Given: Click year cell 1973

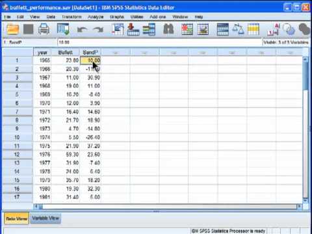Looking at the screenshot, I should pos(42,129).
